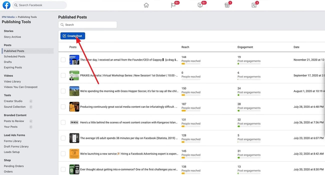Open Scheduled Posts

pos(14,56)
